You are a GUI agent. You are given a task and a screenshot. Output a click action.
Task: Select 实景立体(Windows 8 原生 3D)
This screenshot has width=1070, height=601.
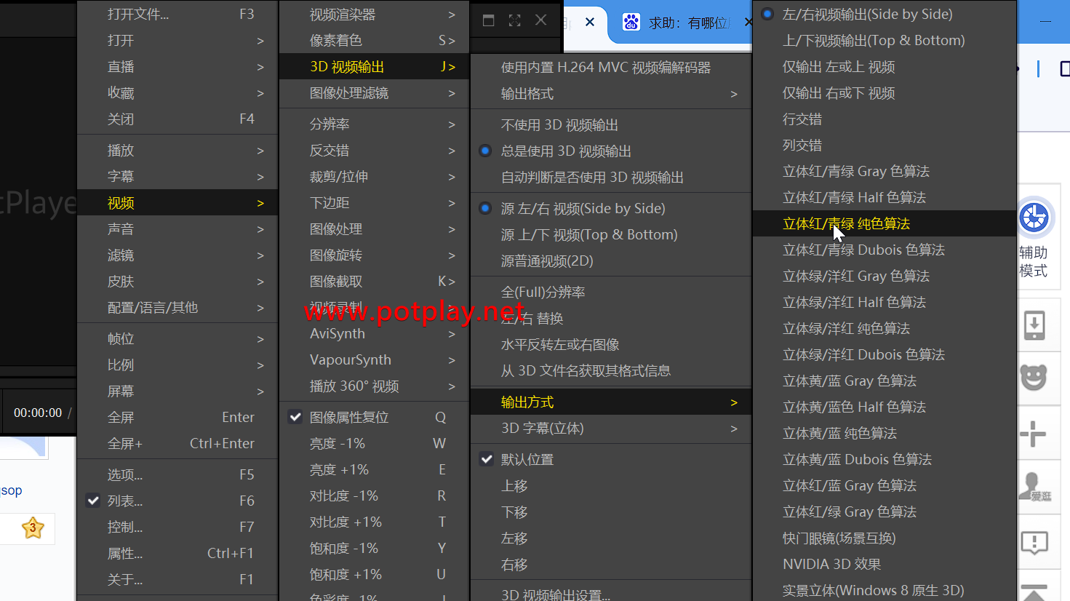click(885, 590)
